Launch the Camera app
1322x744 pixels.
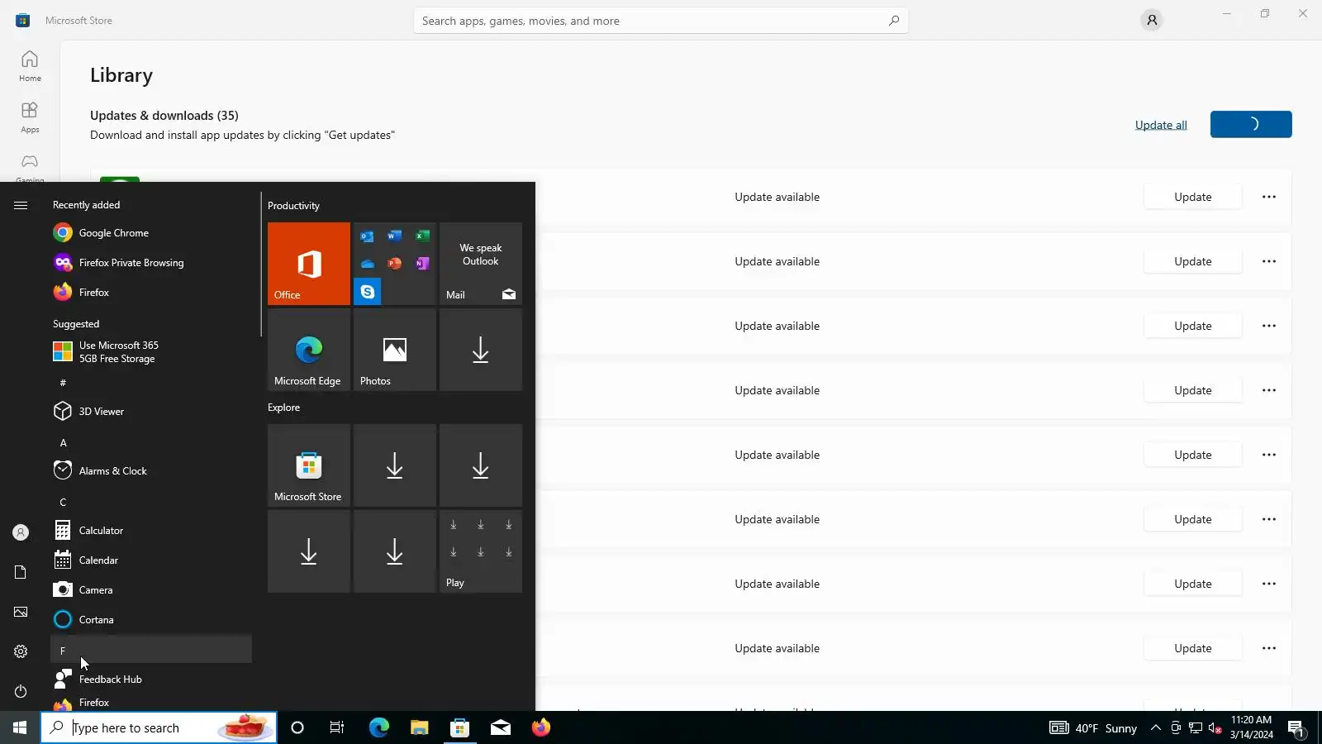coord(151,590)
